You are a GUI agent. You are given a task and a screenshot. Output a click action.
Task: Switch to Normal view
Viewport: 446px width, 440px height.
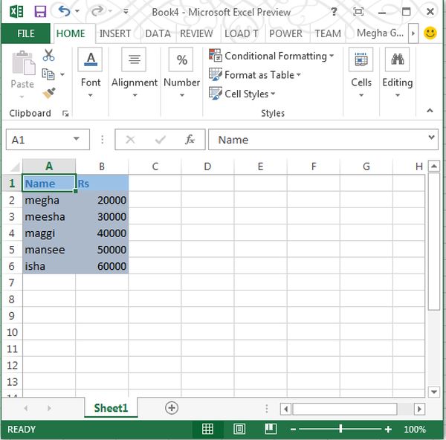[207, 429]
